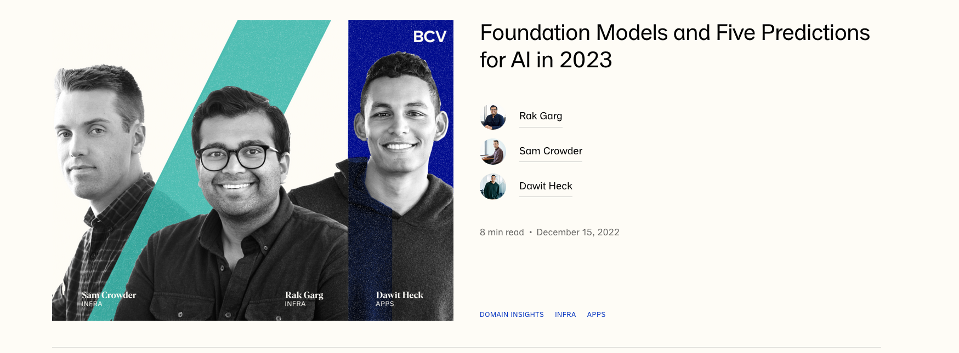This screenshot has width=959, height=353.
Task: Click the BCV logo on the image
Action: click(430, 37)
